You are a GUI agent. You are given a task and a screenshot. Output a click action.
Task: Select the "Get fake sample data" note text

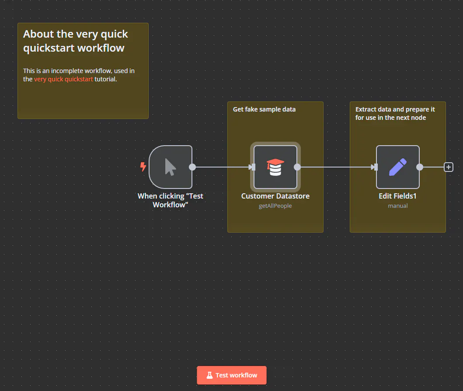pos(264,109)
